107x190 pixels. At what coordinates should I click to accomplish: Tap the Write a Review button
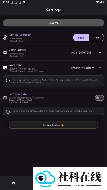coord(53,125)
